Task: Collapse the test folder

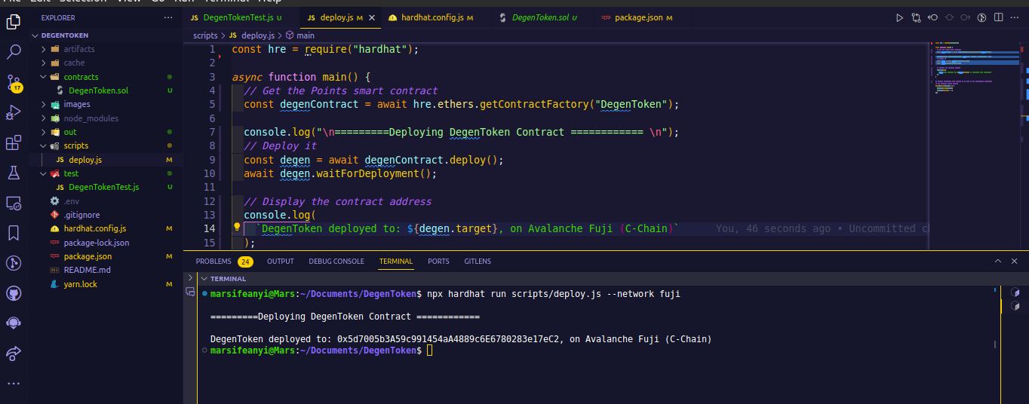Action: (x=44, y=173)
